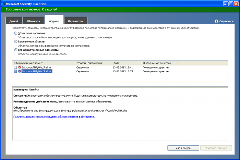Select 'Все обнаруженные элементы' radio button
Viewport: 240px width, 160px height.
(16, 50)
